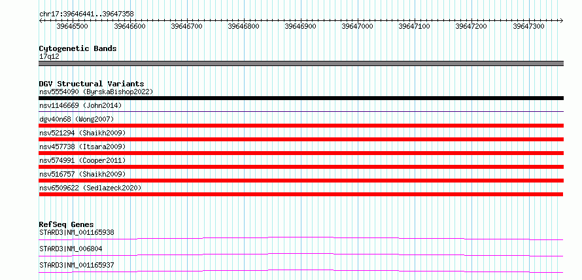582x280 pixels.
Task: Open nsv1146669 (John2014) variant label
Action: click(80, 105)
